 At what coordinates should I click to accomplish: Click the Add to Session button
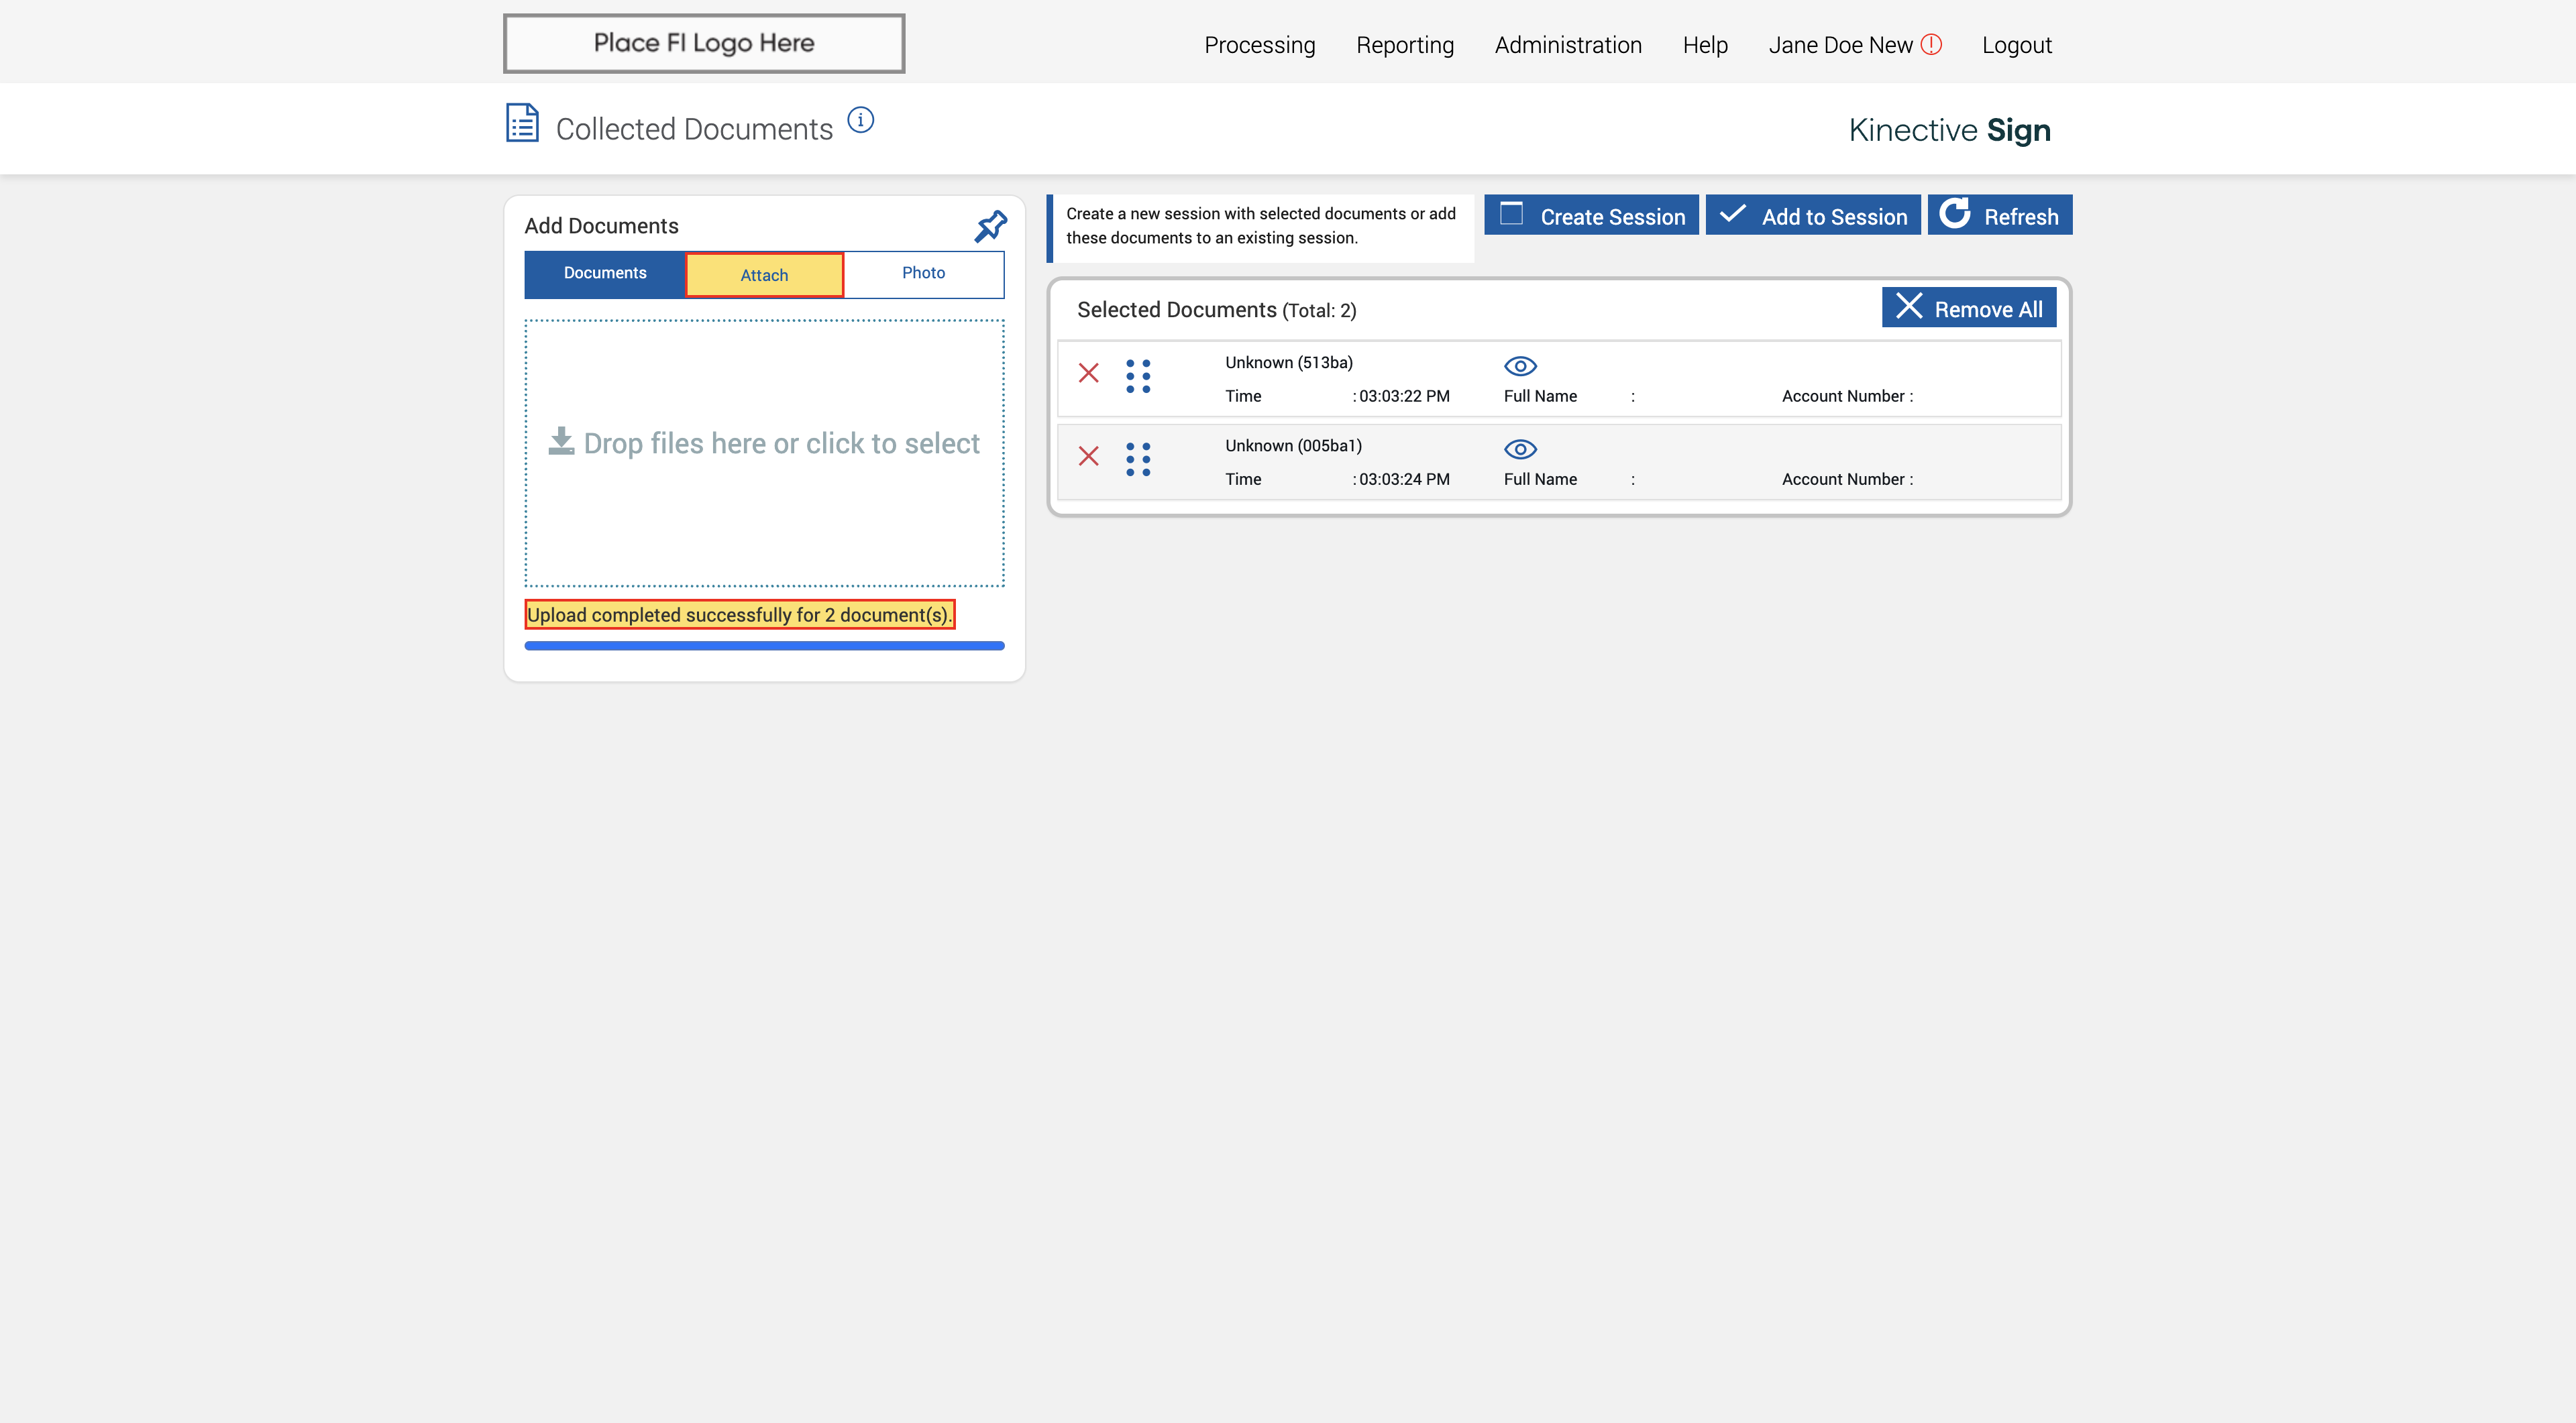pyautogui.click(x=1812, y=216)
